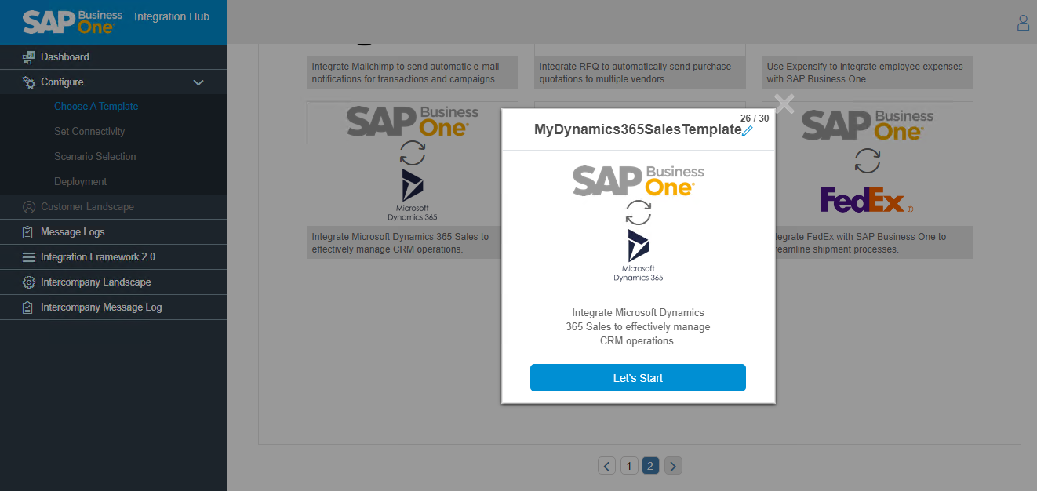Viewport: 1037px width, 491px height.
Task: Click the Let's Start button
Action: [x=638, y=377]
